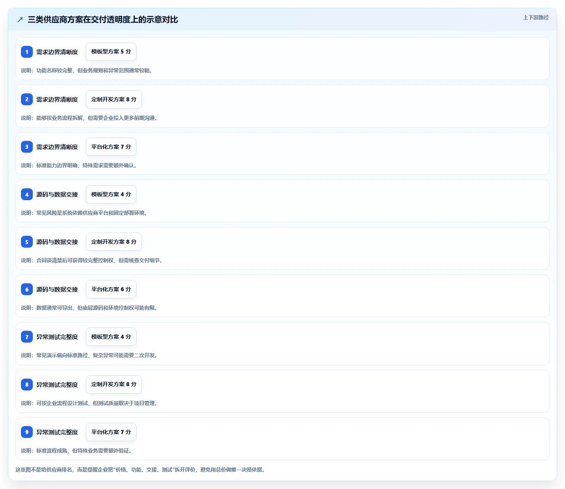
Task: Click 模板型方案 4 分 chip in row 7
Action: coord(111,337)
